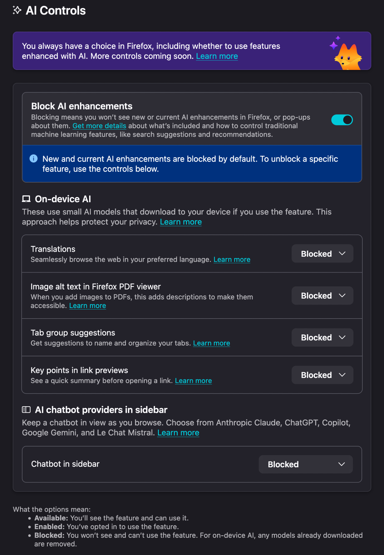Open the Get more details link
The height and width of the screenshot is (555, 384).
(99, 126)
